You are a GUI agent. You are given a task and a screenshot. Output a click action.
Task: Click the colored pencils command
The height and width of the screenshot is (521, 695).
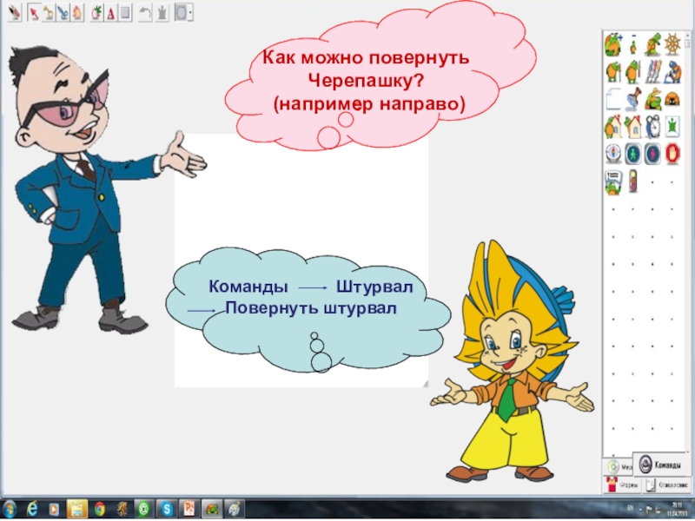coord(653,72)
